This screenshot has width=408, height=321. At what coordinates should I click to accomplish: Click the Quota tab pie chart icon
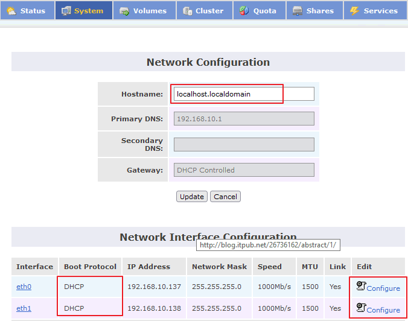pos(244,11)
